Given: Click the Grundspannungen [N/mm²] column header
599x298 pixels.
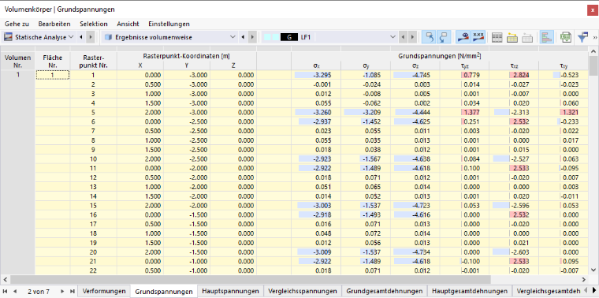Looking at the screenshot, I should coord(440,56).
